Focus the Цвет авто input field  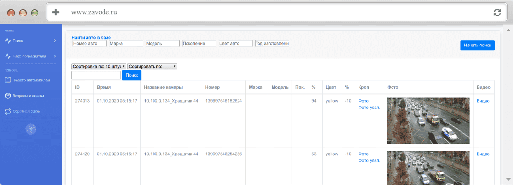pos(236,44)
